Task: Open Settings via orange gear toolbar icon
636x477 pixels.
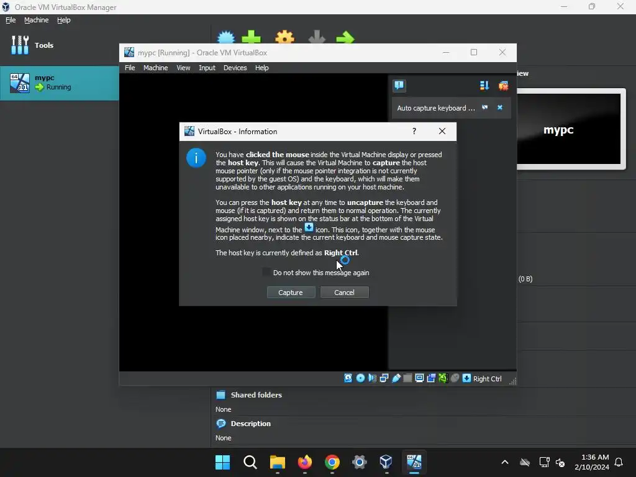Action: coord(284,37)
